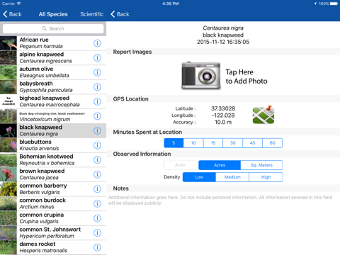Viewport: 340px width, 255px height.
Task: Go Back from the species list
Action: coord(12,14)
